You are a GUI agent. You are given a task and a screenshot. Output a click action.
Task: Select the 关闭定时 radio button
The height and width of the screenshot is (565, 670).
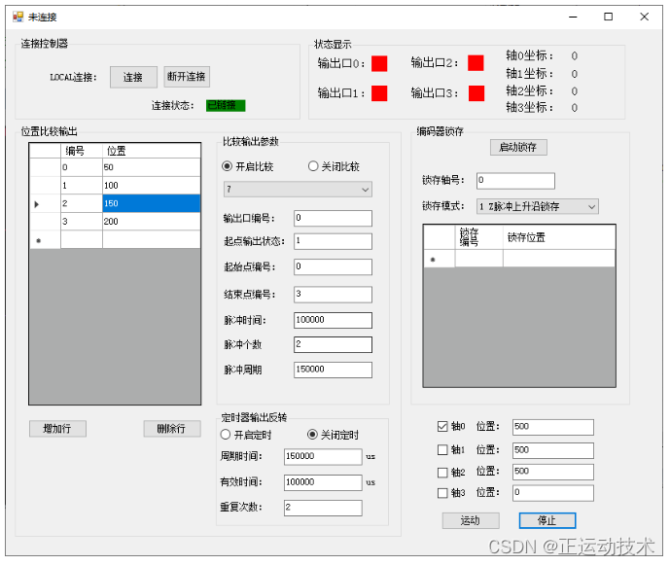pos(312,435)
